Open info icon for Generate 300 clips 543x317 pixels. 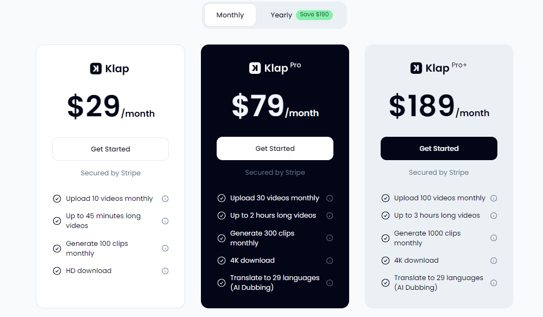coord(330,238)
